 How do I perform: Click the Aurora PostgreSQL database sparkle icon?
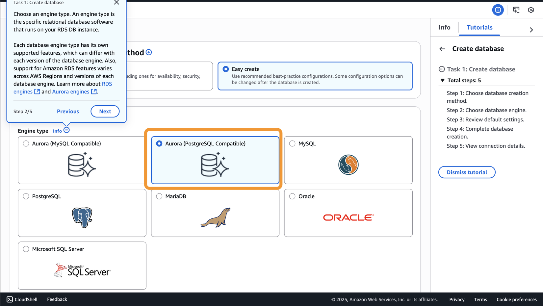pos(215,165)
